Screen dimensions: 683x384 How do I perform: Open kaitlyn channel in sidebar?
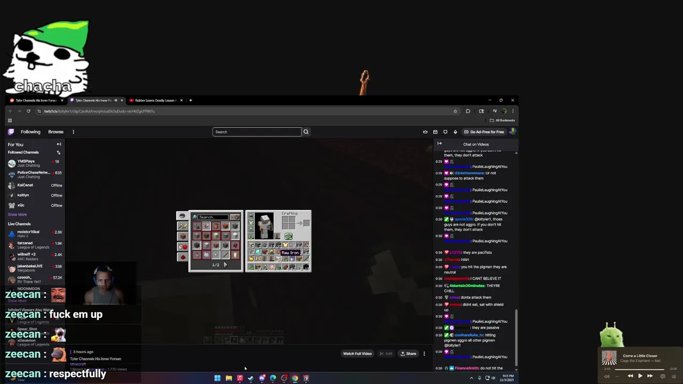(35, 195)
